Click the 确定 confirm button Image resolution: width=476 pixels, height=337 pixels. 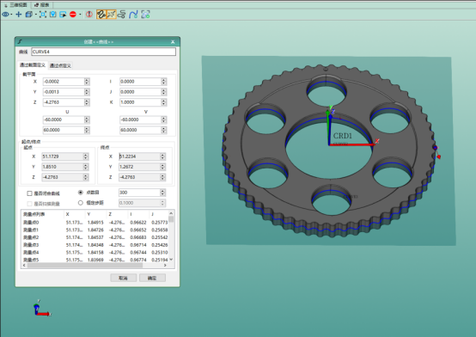tap(152, 278)
